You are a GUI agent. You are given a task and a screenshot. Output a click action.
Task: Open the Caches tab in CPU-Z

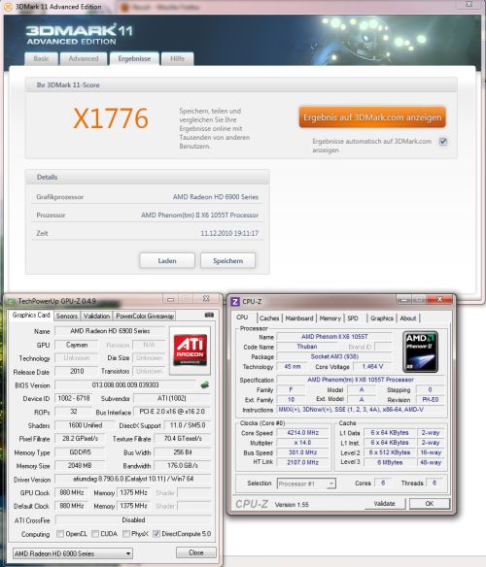point(269,318)
